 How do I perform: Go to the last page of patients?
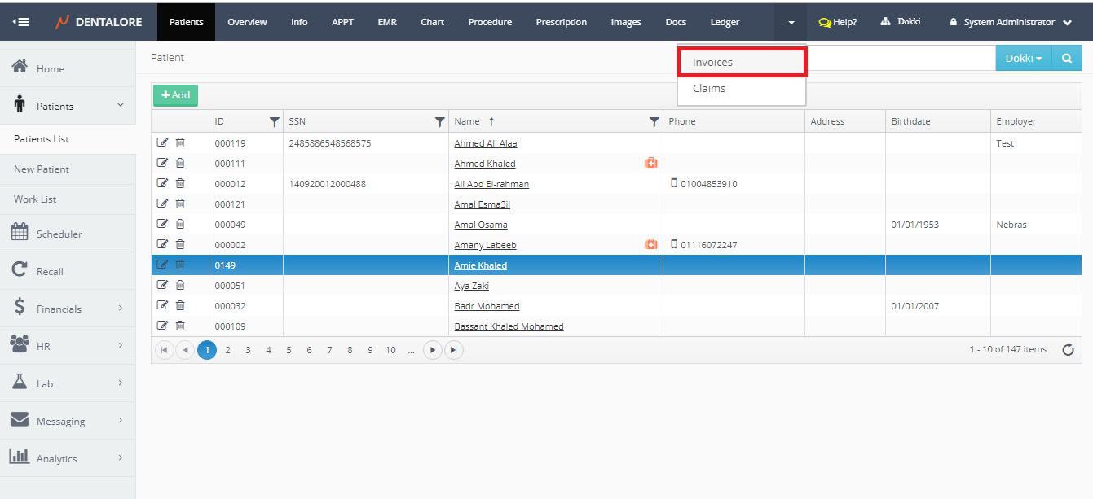coord(454,350)
